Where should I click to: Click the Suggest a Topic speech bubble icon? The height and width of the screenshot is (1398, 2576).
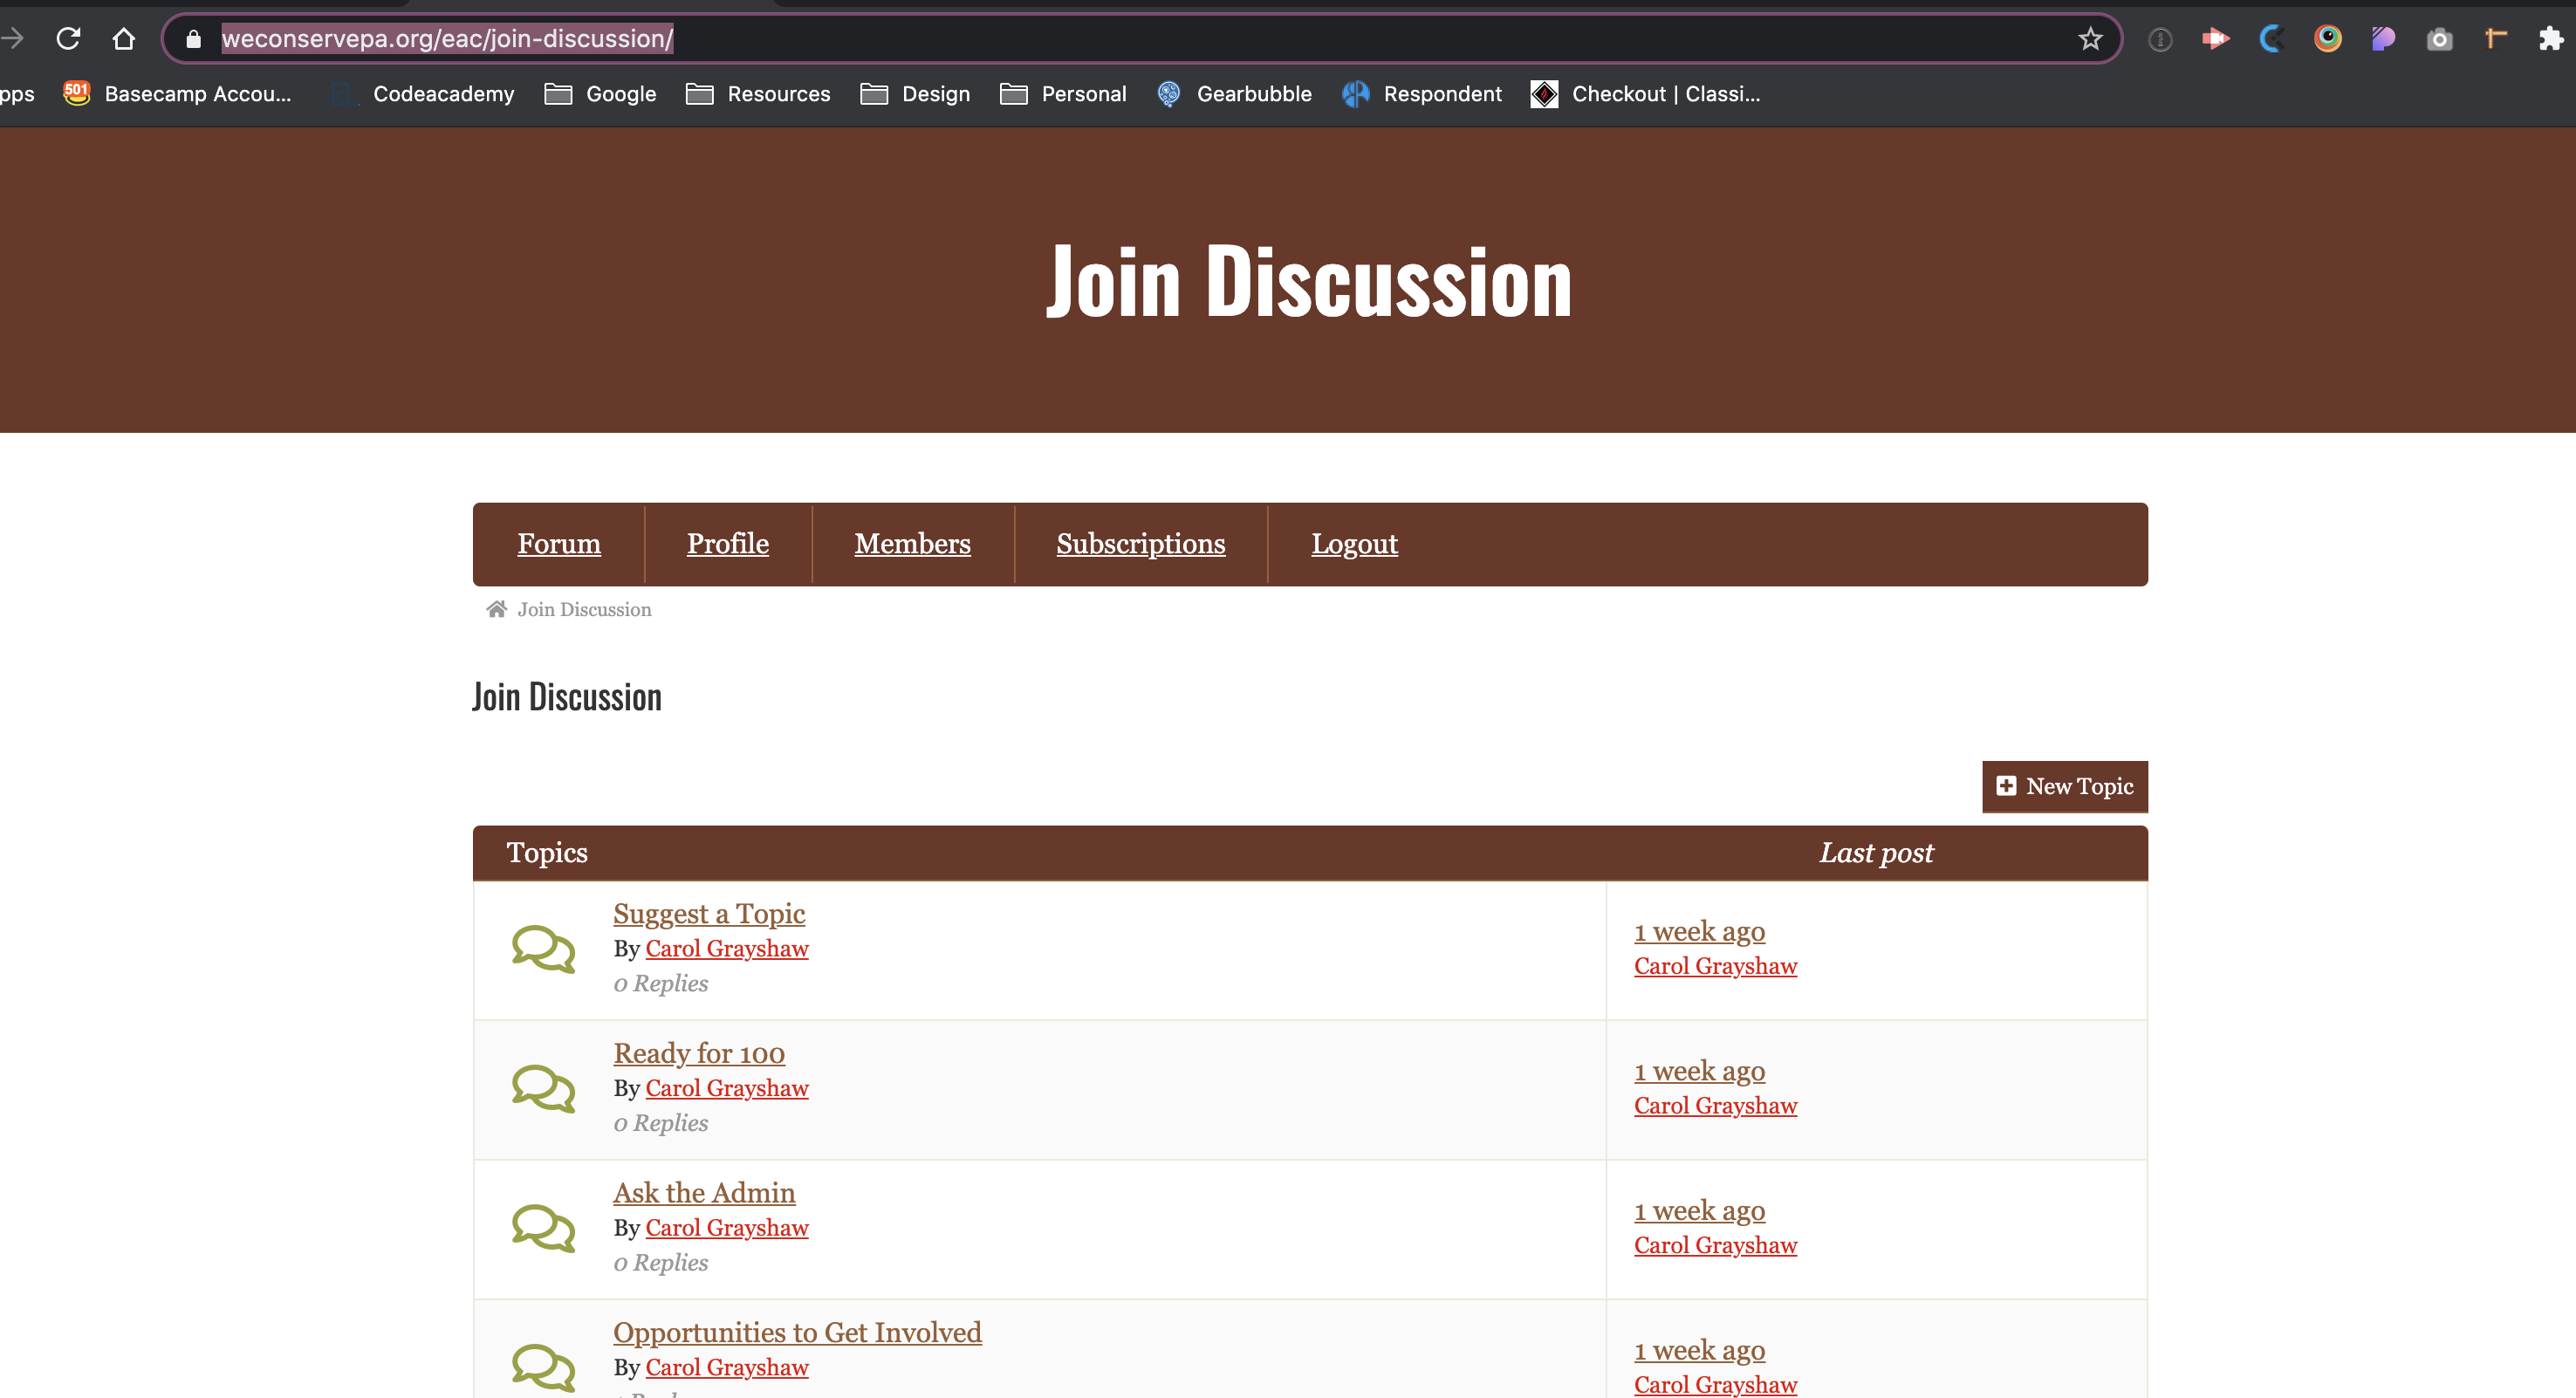click(x=543, y=949)
